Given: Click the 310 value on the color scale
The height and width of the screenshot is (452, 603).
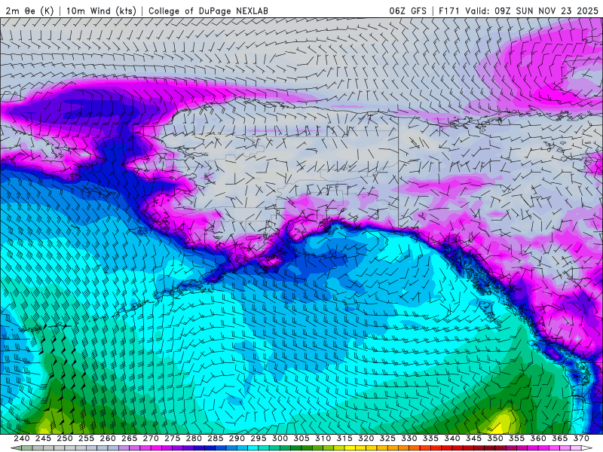Looking at the screenshot, I should (x=323, y=438).
